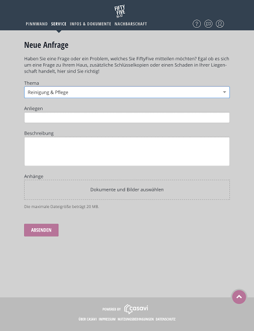The width and height of the screenshot is (254, 331).
Task: Open the Über casavi footer link
Action: click(x=87, y=319)
